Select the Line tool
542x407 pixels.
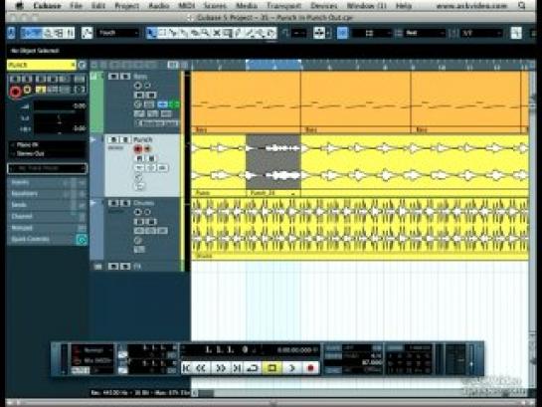(x=250, y=33)
